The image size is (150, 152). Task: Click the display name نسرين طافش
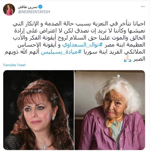pos(28,7)
